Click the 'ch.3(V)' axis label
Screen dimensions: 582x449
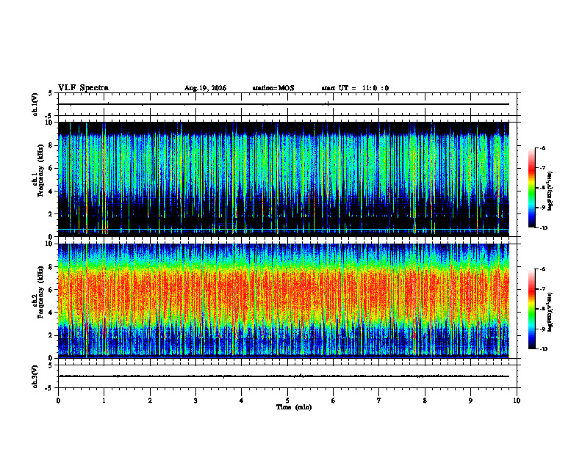tap(35, 376)
